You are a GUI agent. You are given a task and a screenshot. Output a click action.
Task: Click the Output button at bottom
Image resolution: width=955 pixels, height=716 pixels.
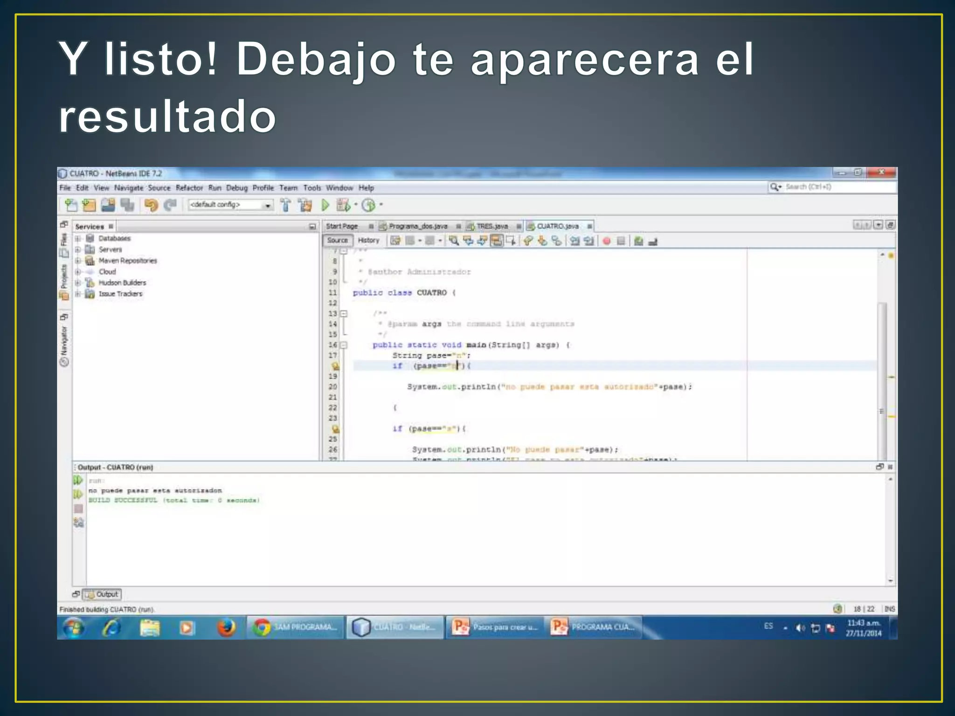coord(102,594)
